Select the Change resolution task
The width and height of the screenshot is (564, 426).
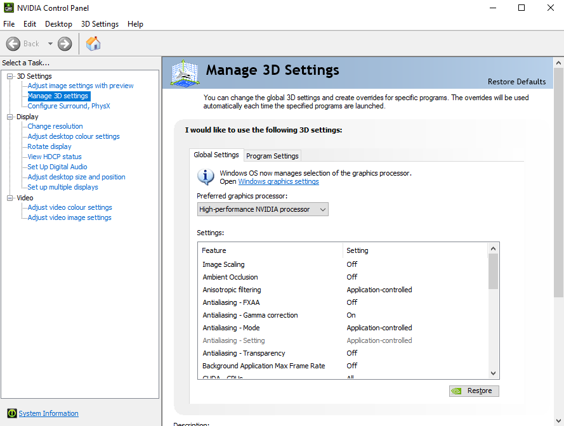pos(55,126)
